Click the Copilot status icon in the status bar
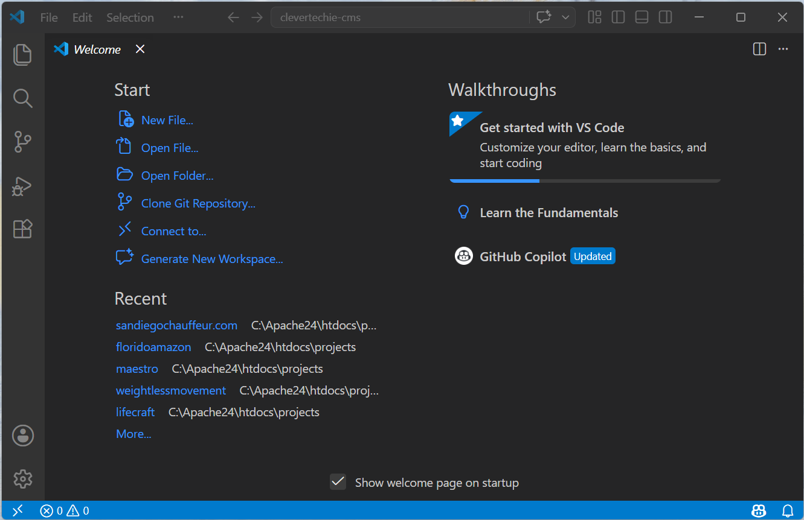 (x=759, y=511)
